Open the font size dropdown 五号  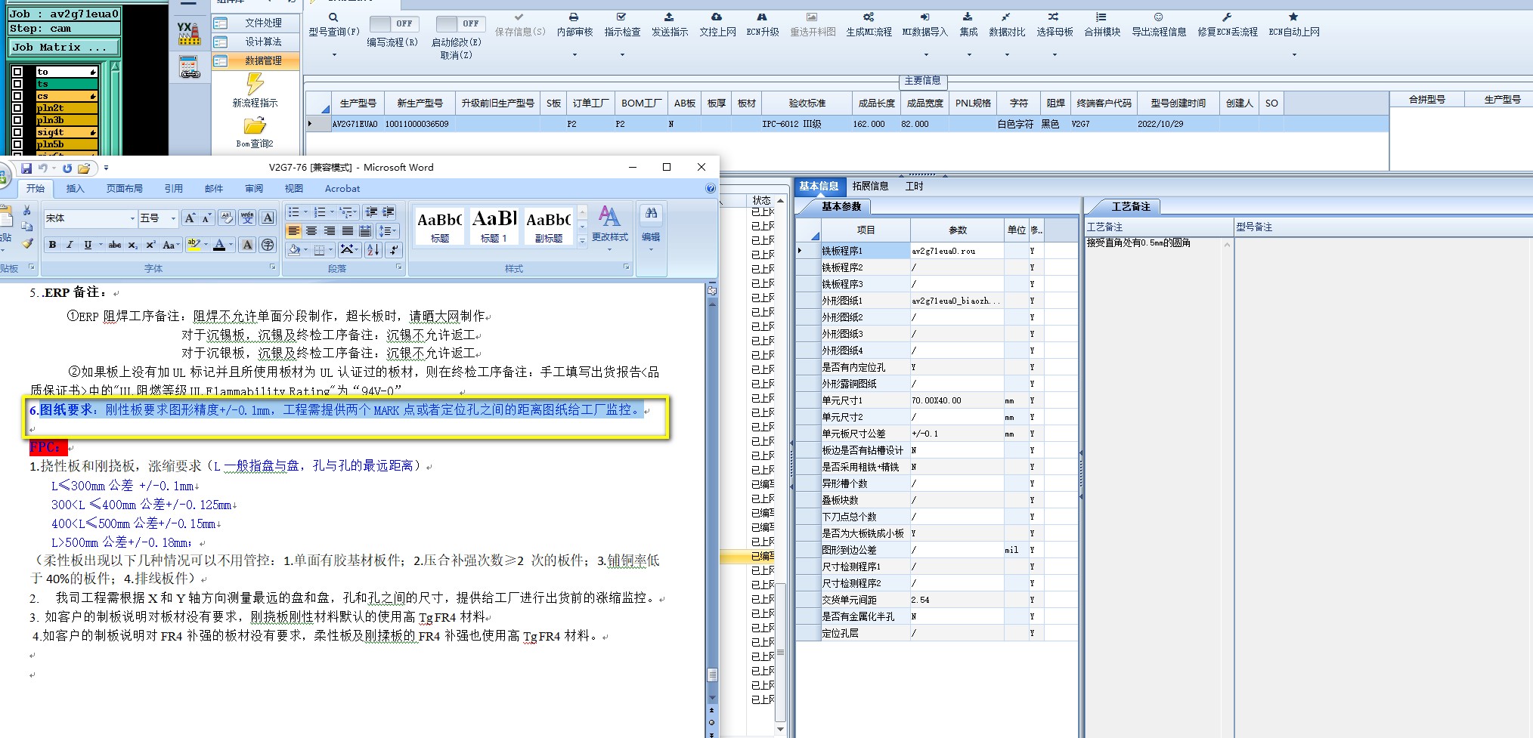point(173,218)
